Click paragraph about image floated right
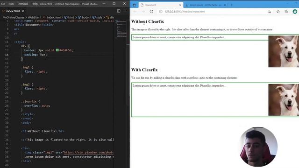This screenshot has width=299, height=168. pyautogui.click(x=202, y=29)
